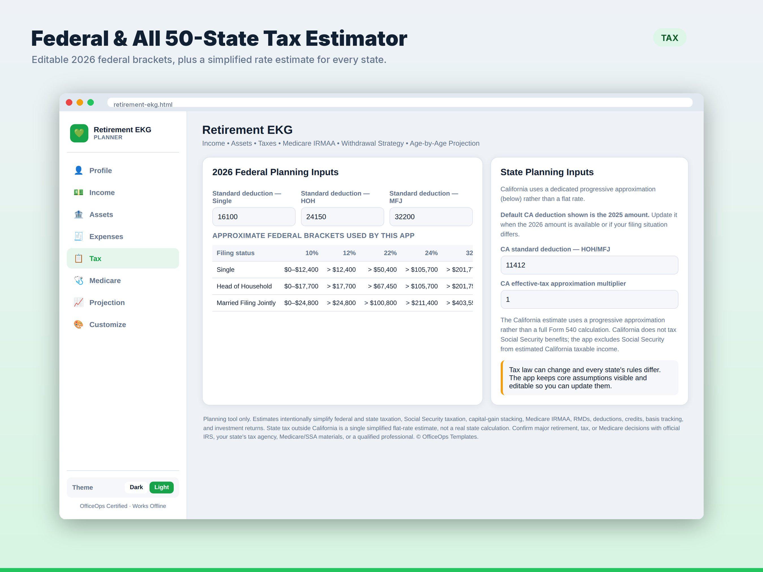Switch theme to Dark
Viewport: 763px width, 572px height.
(x=136, y=487)
